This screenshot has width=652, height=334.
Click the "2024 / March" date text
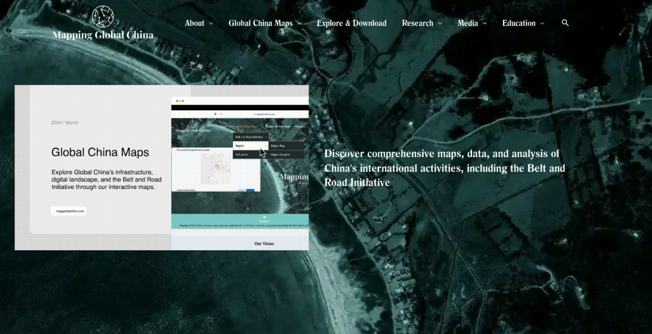tap(65, 123)
